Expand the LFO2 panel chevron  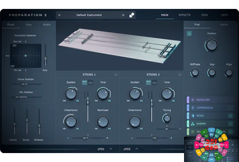(x=137, y=149)
